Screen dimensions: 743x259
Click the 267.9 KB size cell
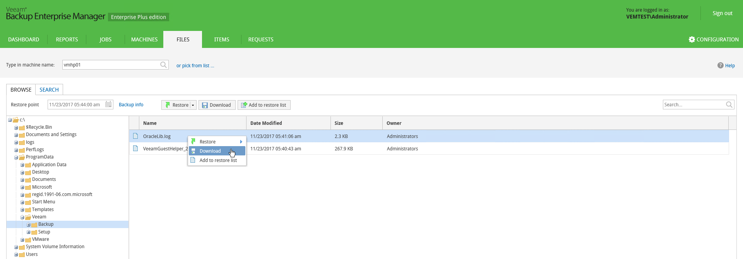tap(344, 149)
